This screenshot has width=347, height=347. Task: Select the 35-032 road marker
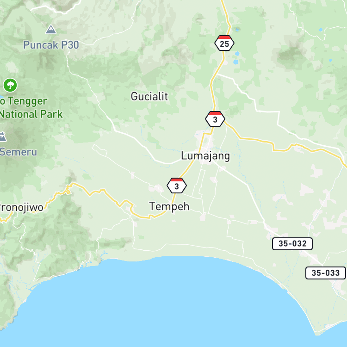pos(292,244)
